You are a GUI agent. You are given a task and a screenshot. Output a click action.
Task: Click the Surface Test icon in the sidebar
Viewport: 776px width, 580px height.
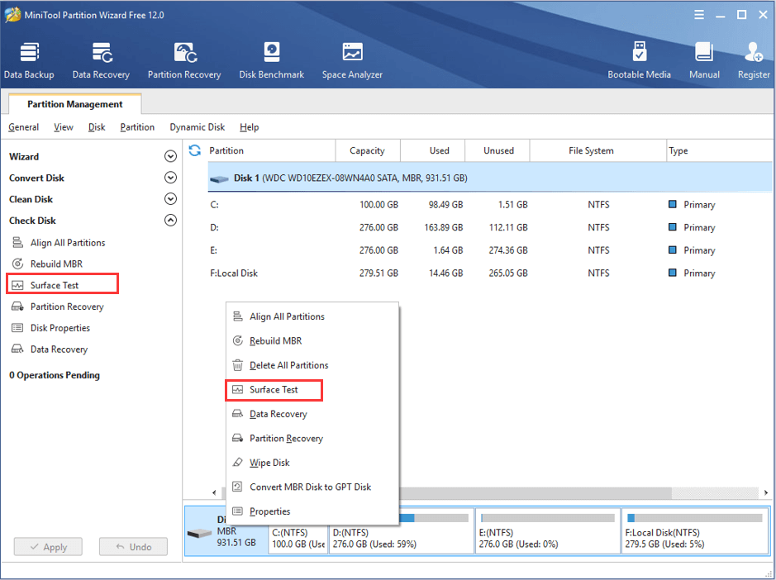point(17,285)
